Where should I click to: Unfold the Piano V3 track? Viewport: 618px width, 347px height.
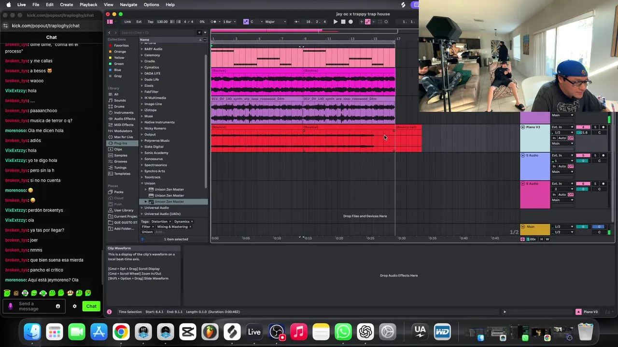523,127
